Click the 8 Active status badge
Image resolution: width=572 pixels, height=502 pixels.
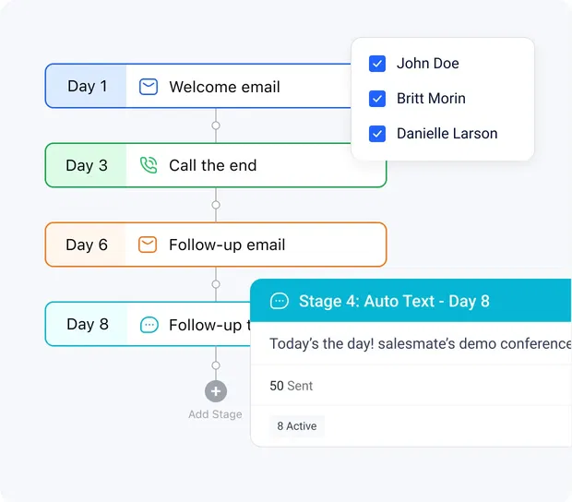pyautogui.click(x=297, y=426)
